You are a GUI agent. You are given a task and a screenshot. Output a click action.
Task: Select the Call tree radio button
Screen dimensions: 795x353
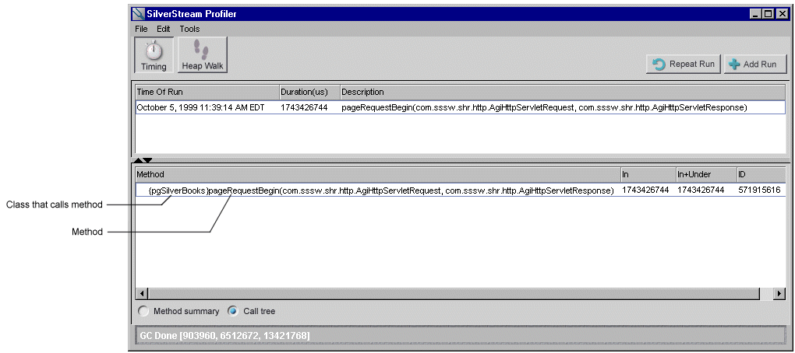[x=232, y=311]
